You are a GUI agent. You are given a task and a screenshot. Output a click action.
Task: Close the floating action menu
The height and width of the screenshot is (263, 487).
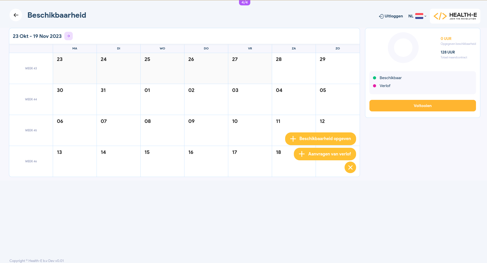[x=350, y=167]
